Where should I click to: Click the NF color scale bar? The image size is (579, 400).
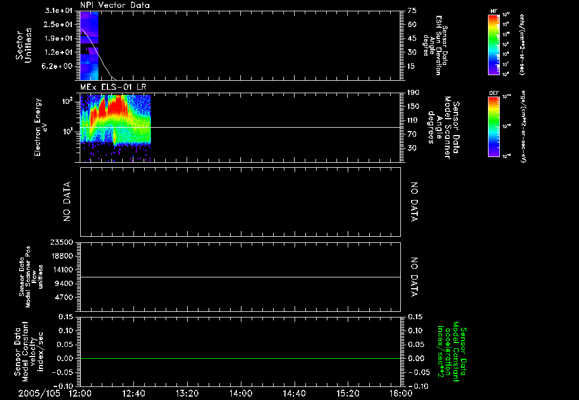tap(494, 44)
